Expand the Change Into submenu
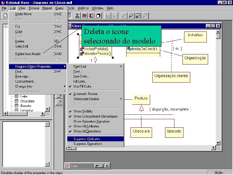 tap(38, 86)
